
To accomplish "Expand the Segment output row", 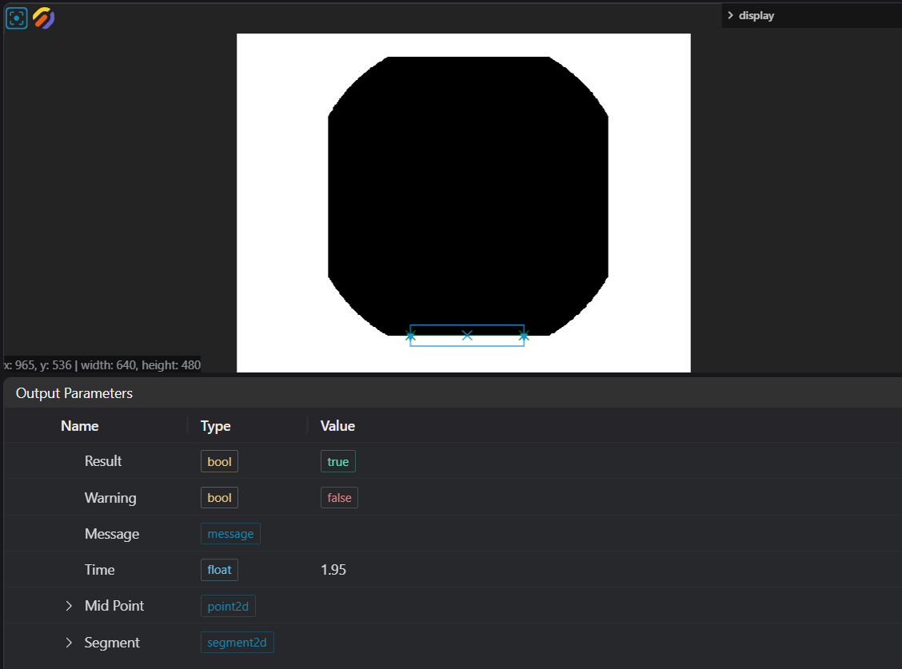I will tap(69, 643).
